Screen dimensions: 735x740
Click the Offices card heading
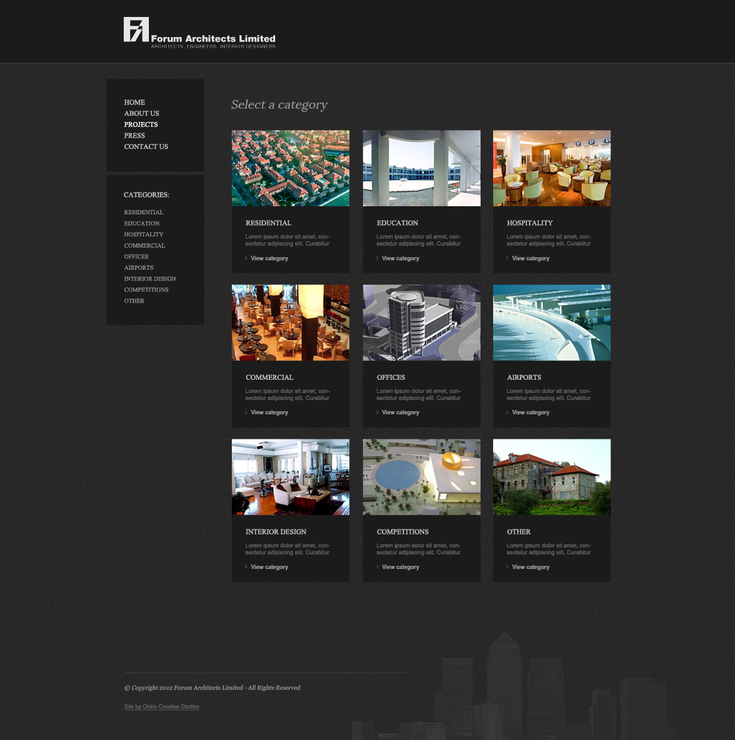pos(391,378)
